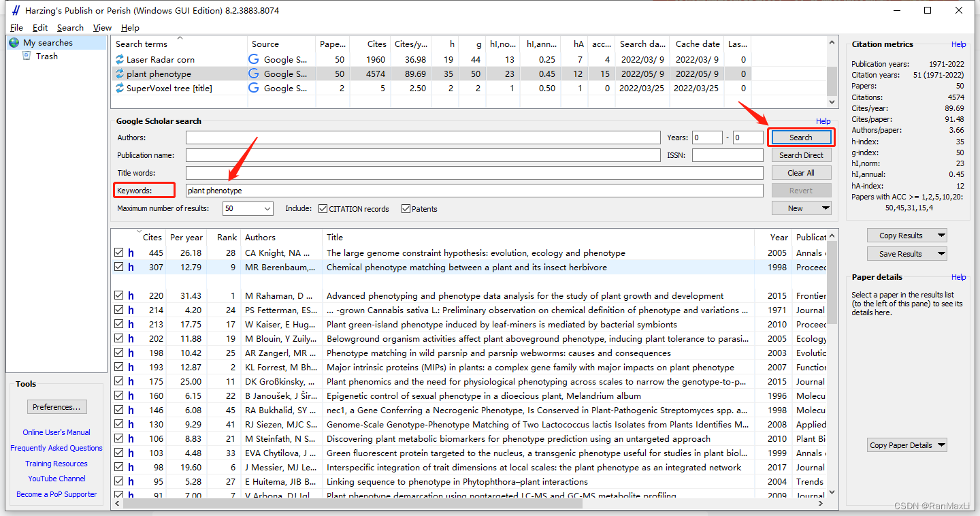Click h-index icon for KL Forrest paper

(x=131, y=368)
